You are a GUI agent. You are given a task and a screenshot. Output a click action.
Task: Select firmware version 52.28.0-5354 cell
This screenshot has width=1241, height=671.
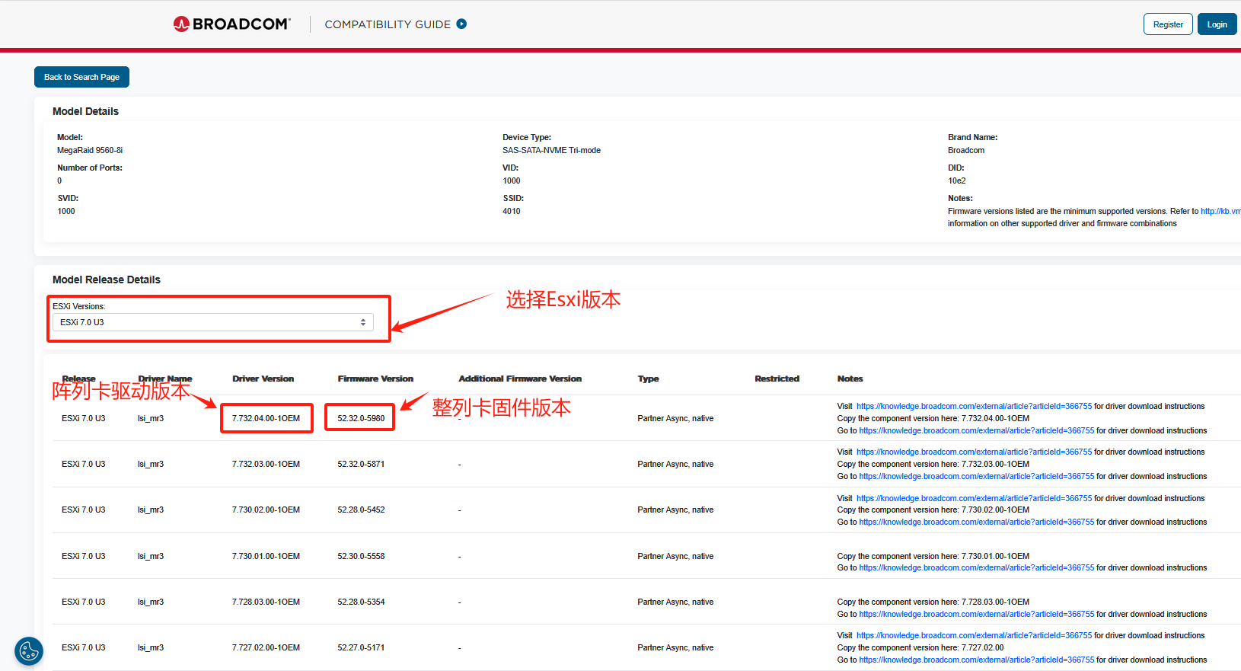(361, 602)
